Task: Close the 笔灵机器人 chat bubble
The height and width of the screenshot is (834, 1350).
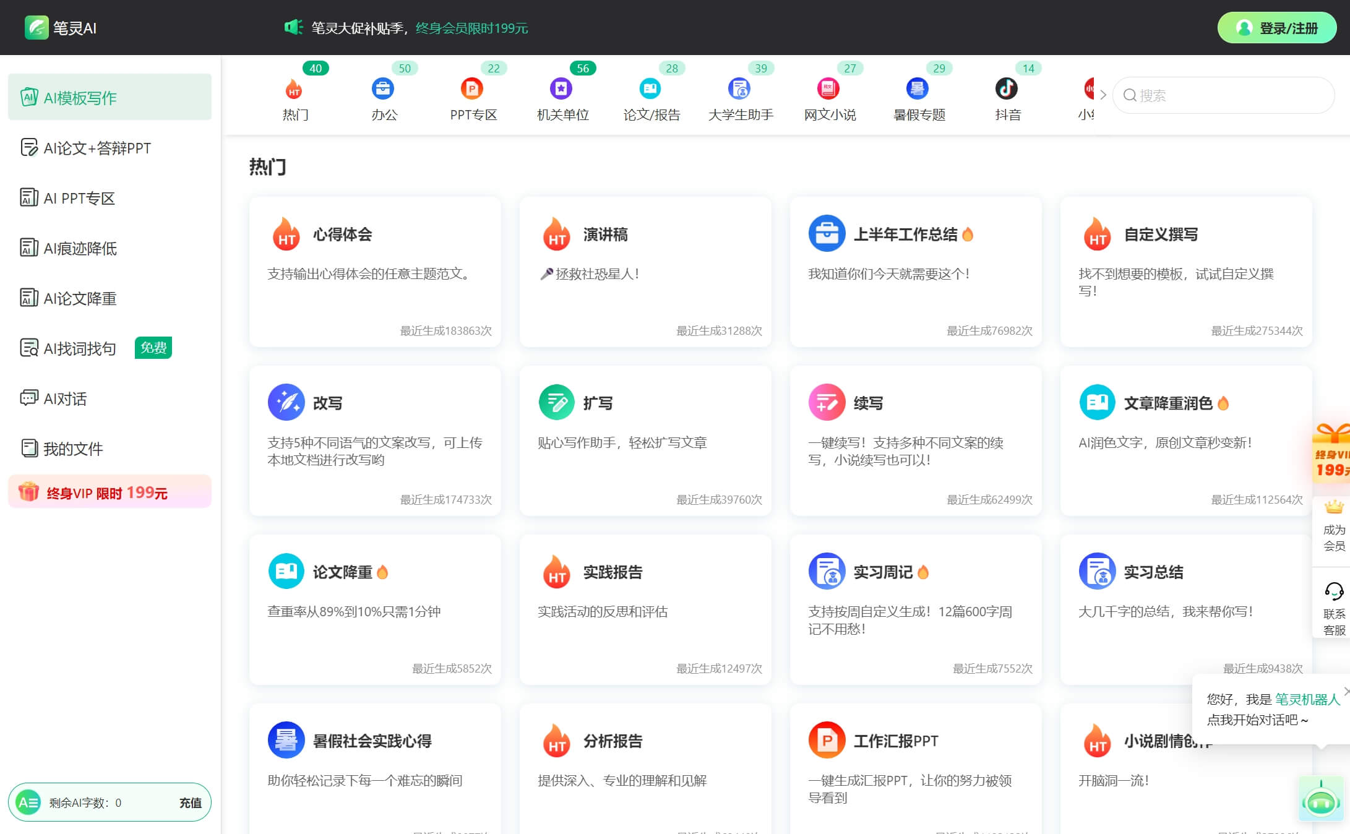Action: (1346, 691)
